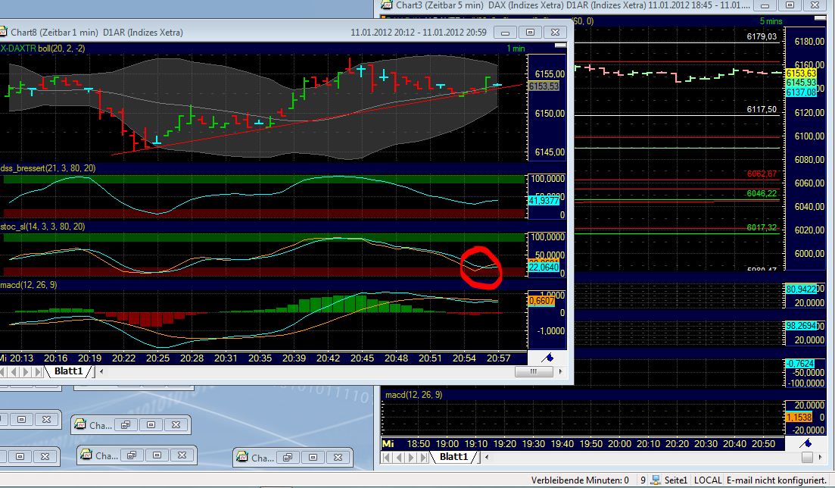Select the Blatt1 tab in Chart8
The width and height of the screenshot is (835, 488).
[70, 371]
